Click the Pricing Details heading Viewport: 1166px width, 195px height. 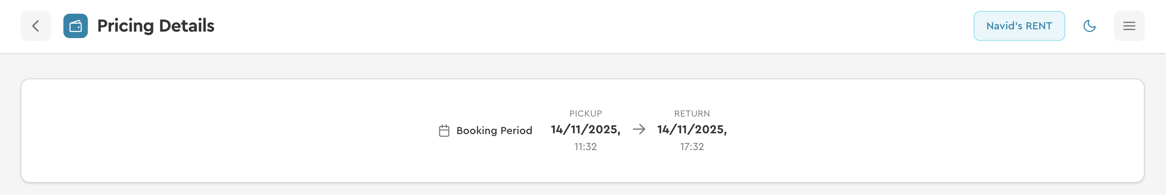point(156,26)
